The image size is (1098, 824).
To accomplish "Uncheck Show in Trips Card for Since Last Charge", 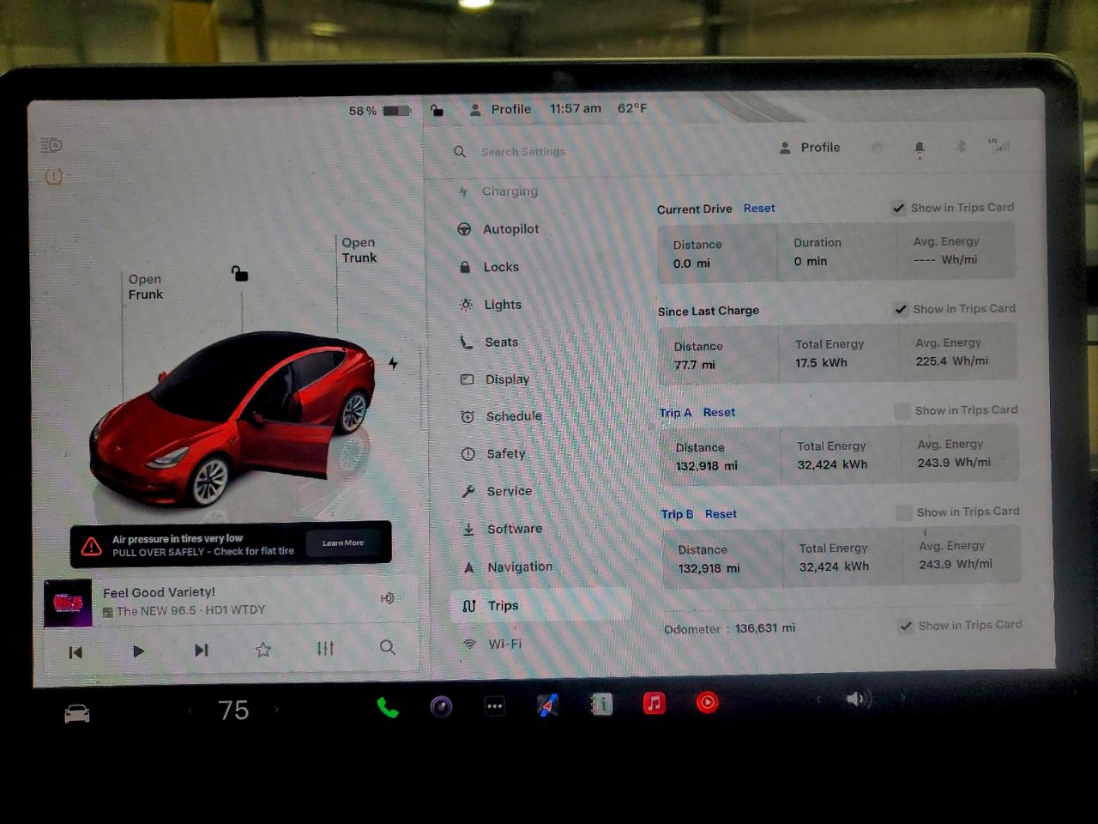I will coord(901,309).
